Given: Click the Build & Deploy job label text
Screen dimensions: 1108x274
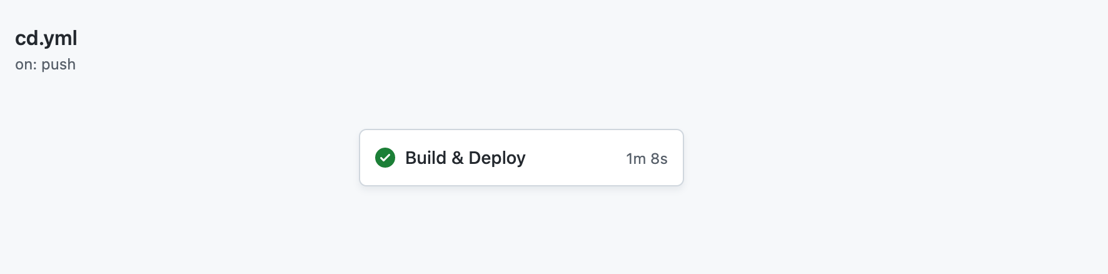Looking at the screenshot, I should [x=465, y=158].
